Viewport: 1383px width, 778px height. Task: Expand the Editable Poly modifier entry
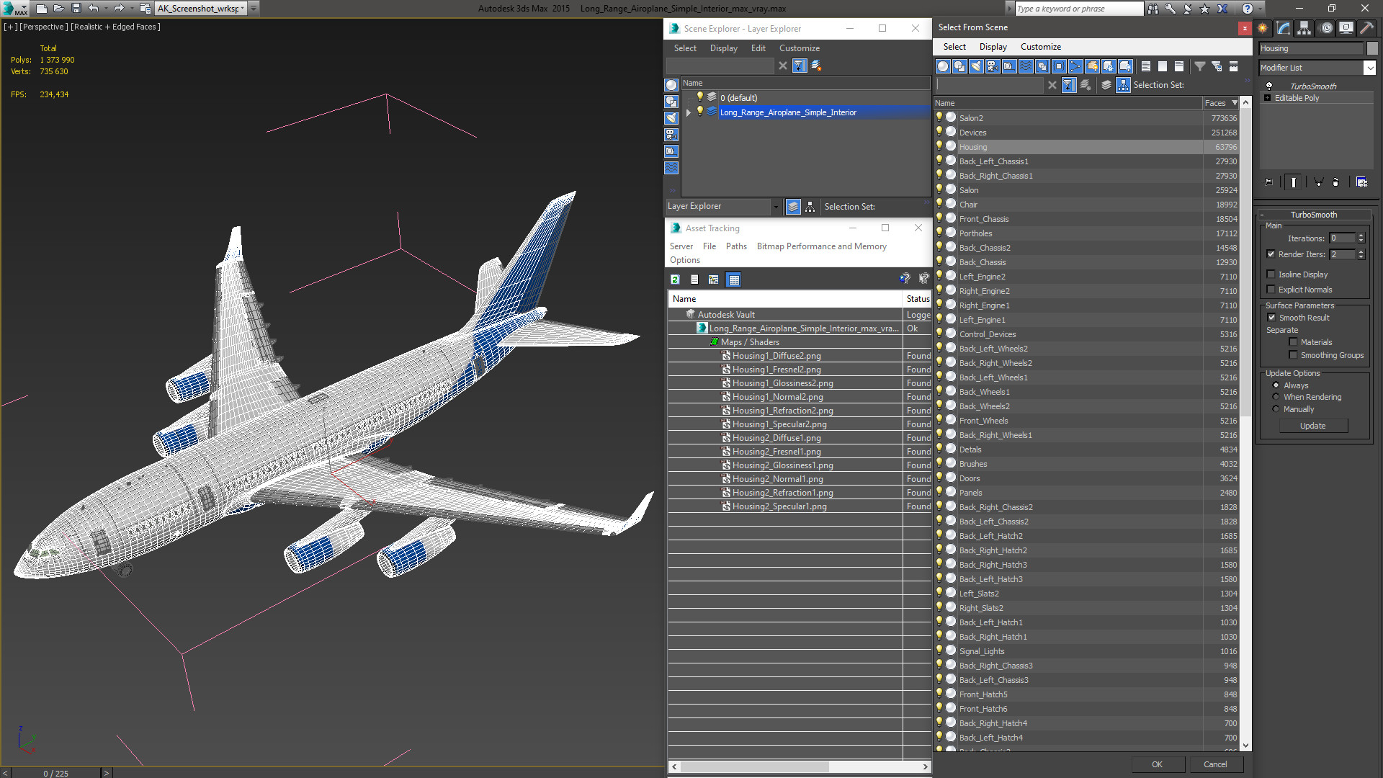(1267, 98)
